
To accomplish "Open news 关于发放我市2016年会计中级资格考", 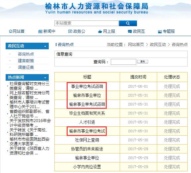I will 30,123.
